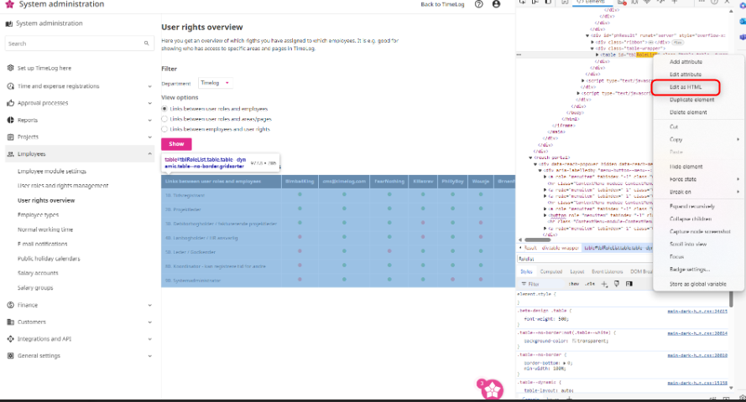Click the Set up TimeLog gear icon
The width and height of the screenshot is (746, 402).
[x=10, y=68]
